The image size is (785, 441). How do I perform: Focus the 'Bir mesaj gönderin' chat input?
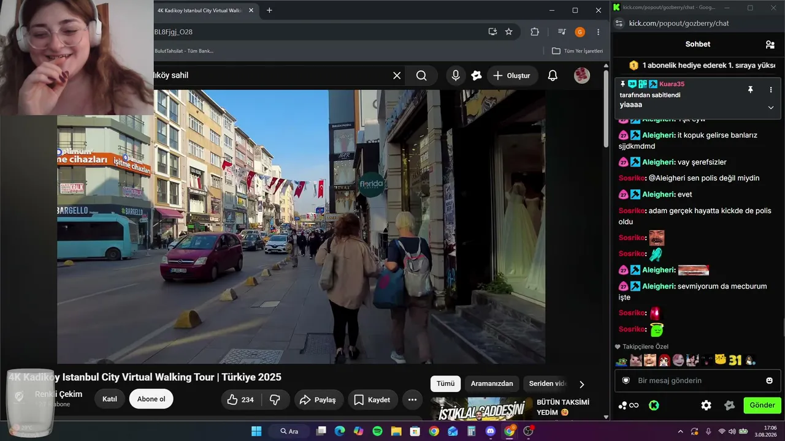pos(697,380)
